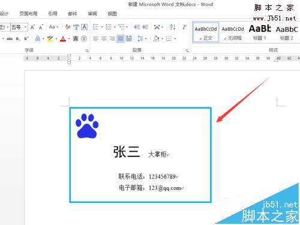This screenshot has width=300, height=225.
Task: Click the Shrink Font icon
Action: [x=41, y=27]
